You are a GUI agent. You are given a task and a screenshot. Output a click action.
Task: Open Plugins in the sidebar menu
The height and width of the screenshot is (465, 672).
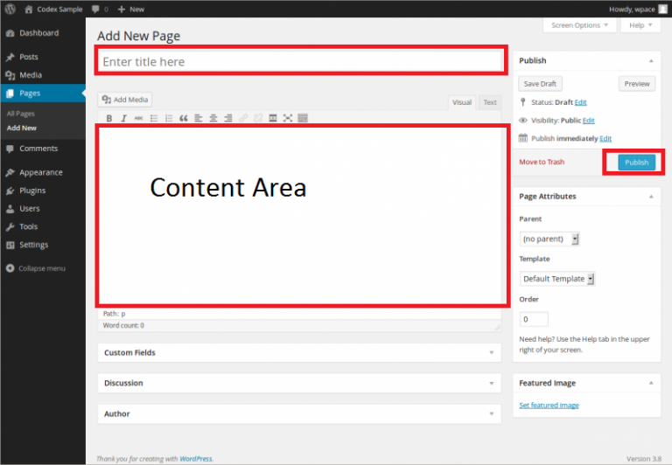point(32,191)
